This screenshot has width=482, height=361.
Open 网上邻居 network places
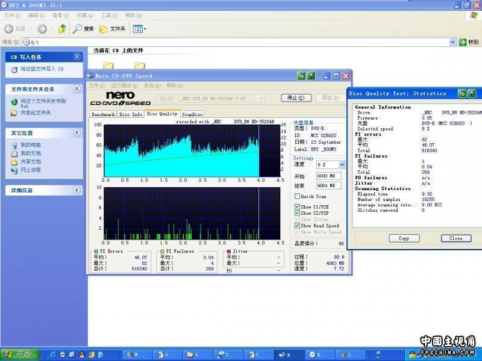[x=31, y=170]
